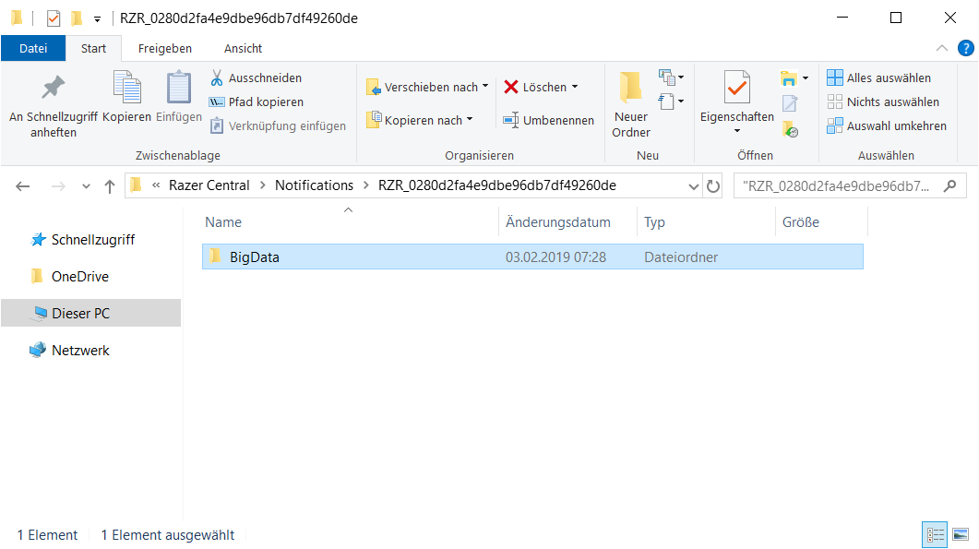Screen dimensions: 979x549
Task: Open Customize Quick Access Toolbar dropdown
Action: (x=98, y=18)
